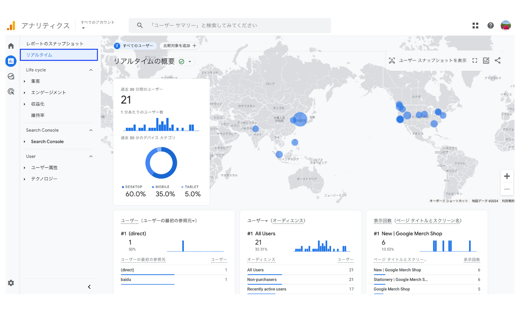Expand the エンゲージメント tree item
This screenshot has height=312, width=520.
pos(25,93)
